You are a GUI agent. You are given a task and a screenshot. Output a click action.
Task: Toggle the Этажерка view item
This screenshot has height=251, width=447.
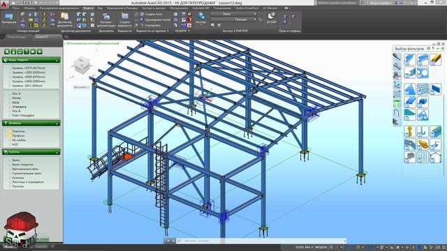coord(19,107)
